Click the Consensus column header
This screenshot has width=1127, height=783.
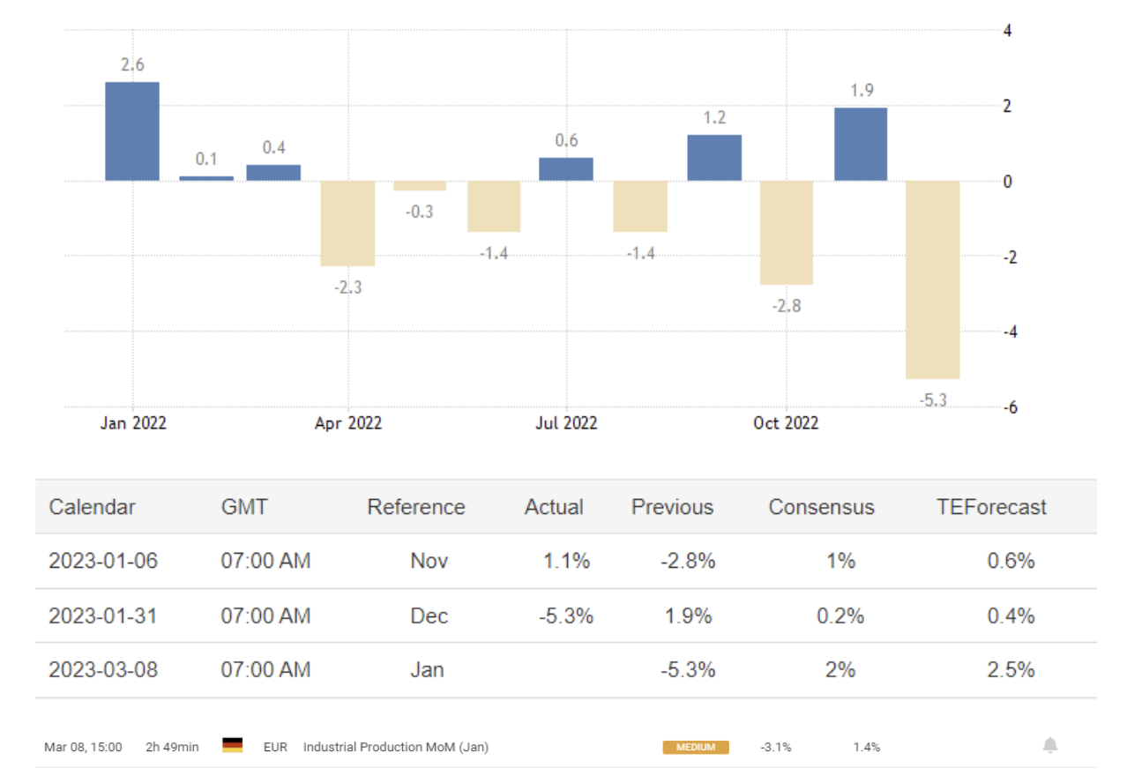coord(821,507)
